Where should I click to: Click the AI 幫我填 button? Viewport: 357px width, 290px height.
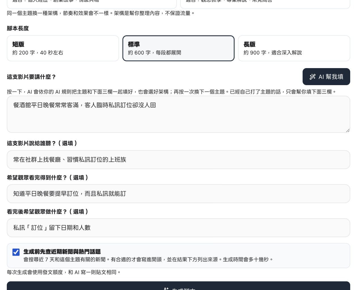pyautogui.click(x=326, y=77)
